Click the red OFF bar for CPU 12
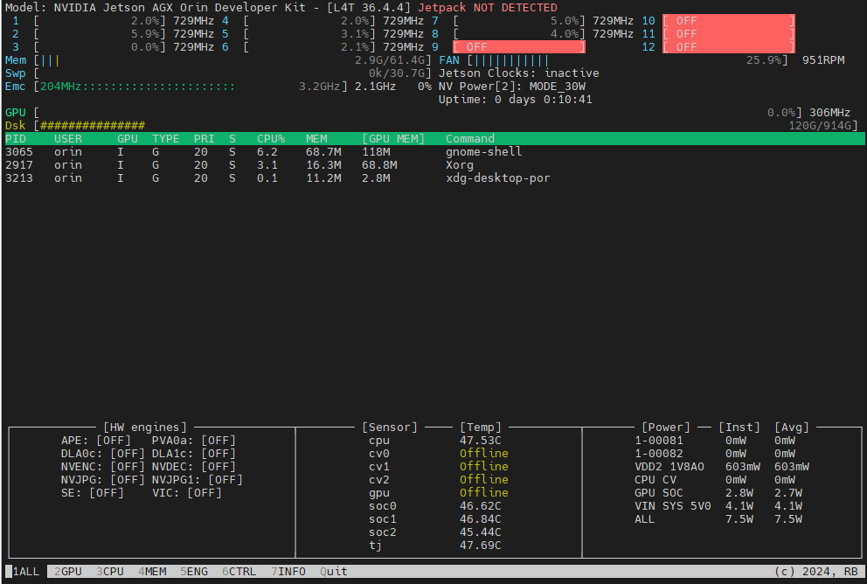867x584 pixels. click(x=729, y=47)
